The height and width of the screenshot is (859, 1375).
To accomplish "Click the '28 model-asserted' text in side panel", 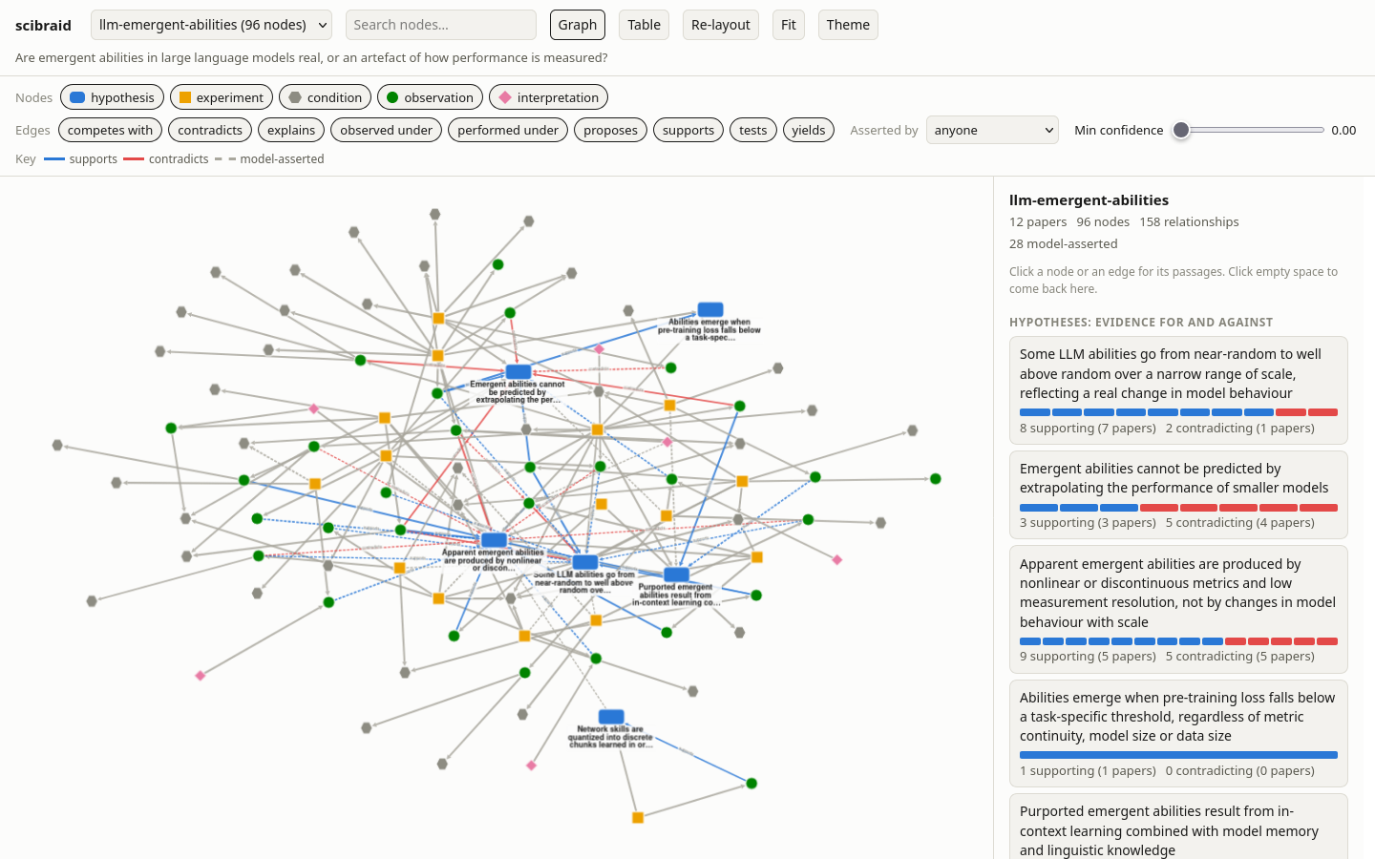I will (1064, 243).
